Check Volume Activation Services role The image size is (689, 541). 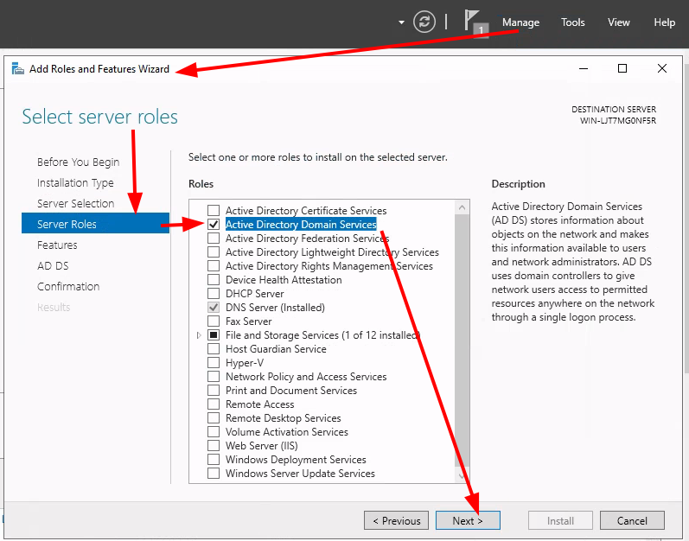214,431
